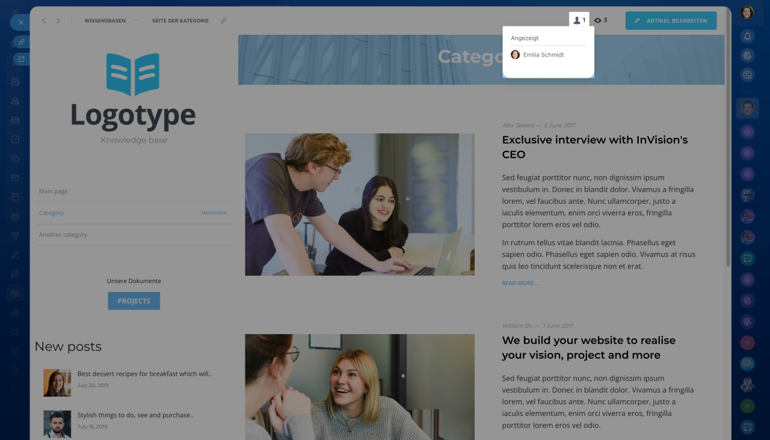The width and height of the screenshot is (770, 440).
Task: Go back with left arrow
Action: [44, 20]
